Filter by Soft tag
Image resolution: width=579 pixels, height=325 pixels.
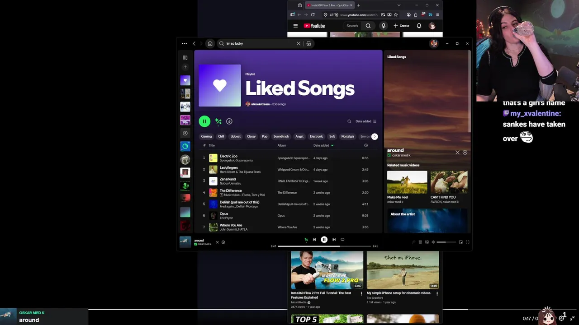pos(332,136)
